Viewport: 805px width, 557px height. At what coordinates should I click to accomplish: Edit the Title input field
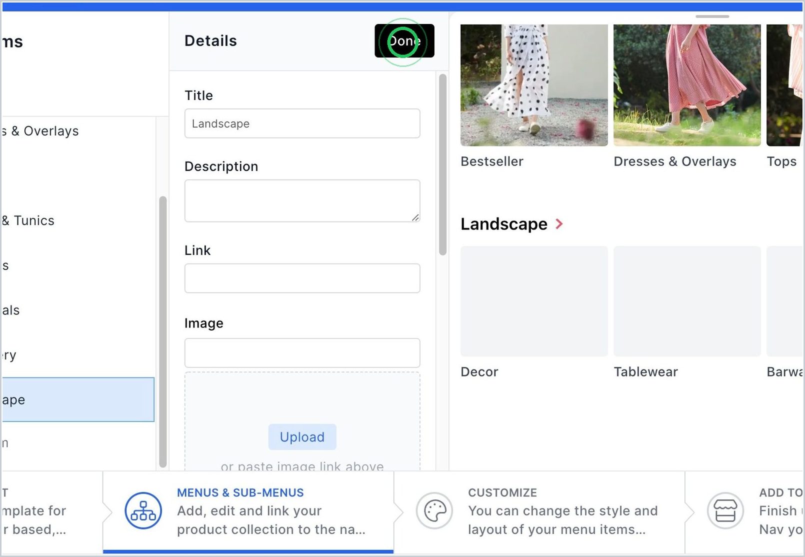[x=302, y=123]
